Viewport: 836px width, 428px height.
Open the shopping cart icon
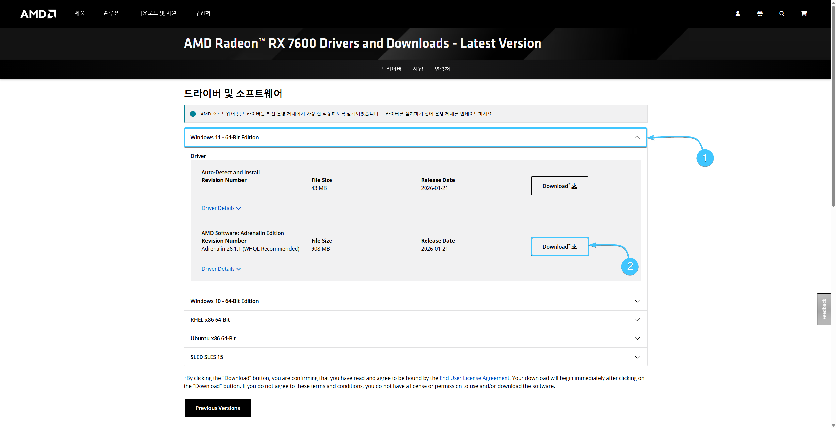804,14
